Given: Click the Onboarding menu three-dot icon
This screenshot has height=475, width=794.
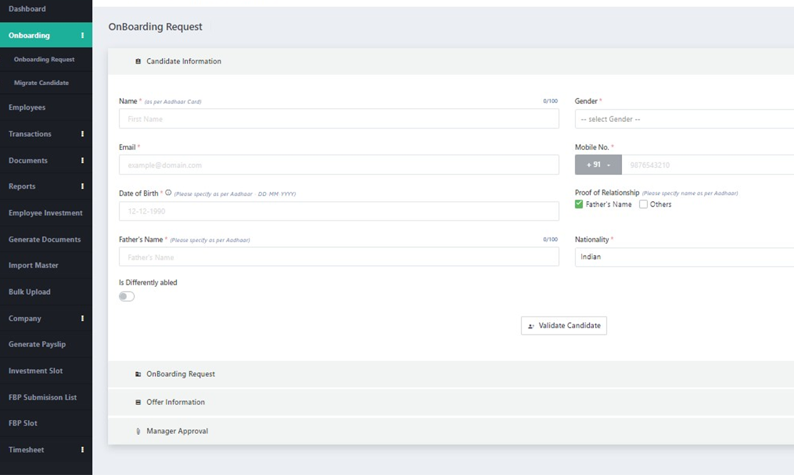Looking at the screenshot, I should [83, 36].
